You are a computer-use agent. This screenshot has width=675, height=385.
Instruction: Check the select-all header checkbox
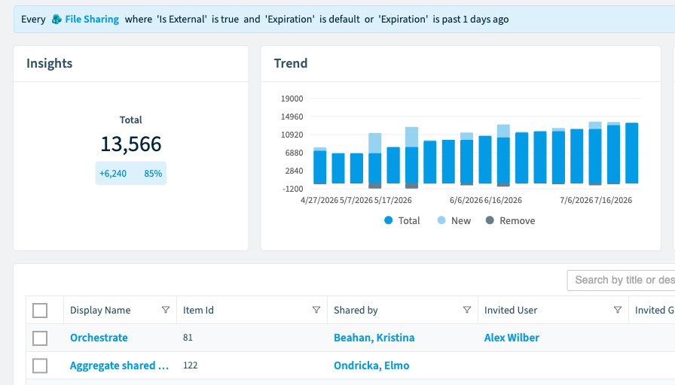(40, 311)
